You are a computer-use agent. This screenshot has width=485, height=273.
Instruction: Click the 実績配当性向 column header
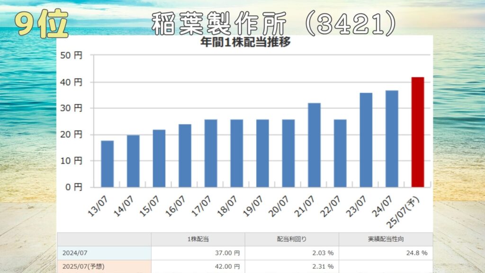(386, 239)
